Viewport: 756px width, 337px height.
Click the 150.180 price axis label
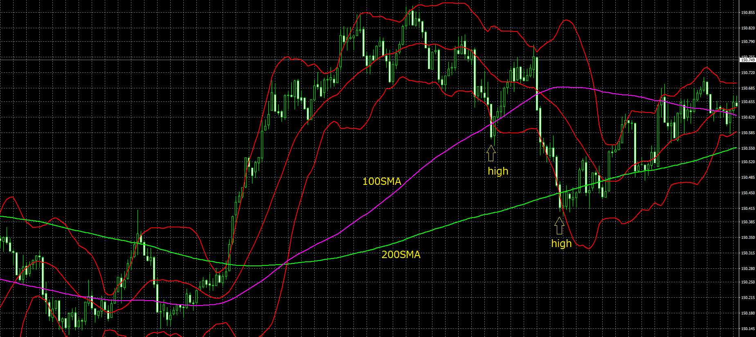click(x=748, y=313)
